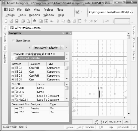Open the Navigator panel options dropdown arrow
The image size is (138, 131).
[x=63, y=33]
